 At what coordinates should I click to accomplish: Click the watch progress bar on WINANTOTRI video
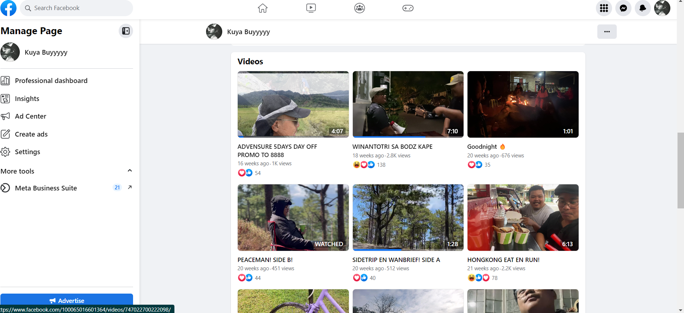[408, 137]
